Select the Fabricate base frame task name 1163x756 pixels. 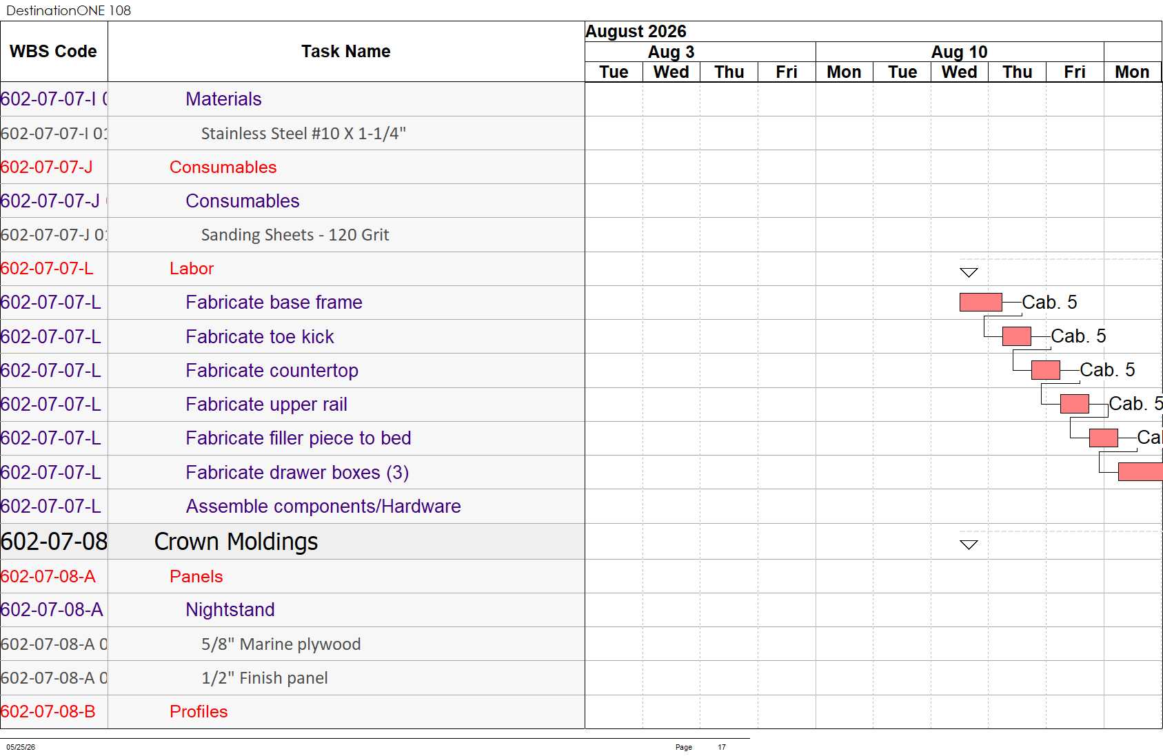(x=274, y=303)
